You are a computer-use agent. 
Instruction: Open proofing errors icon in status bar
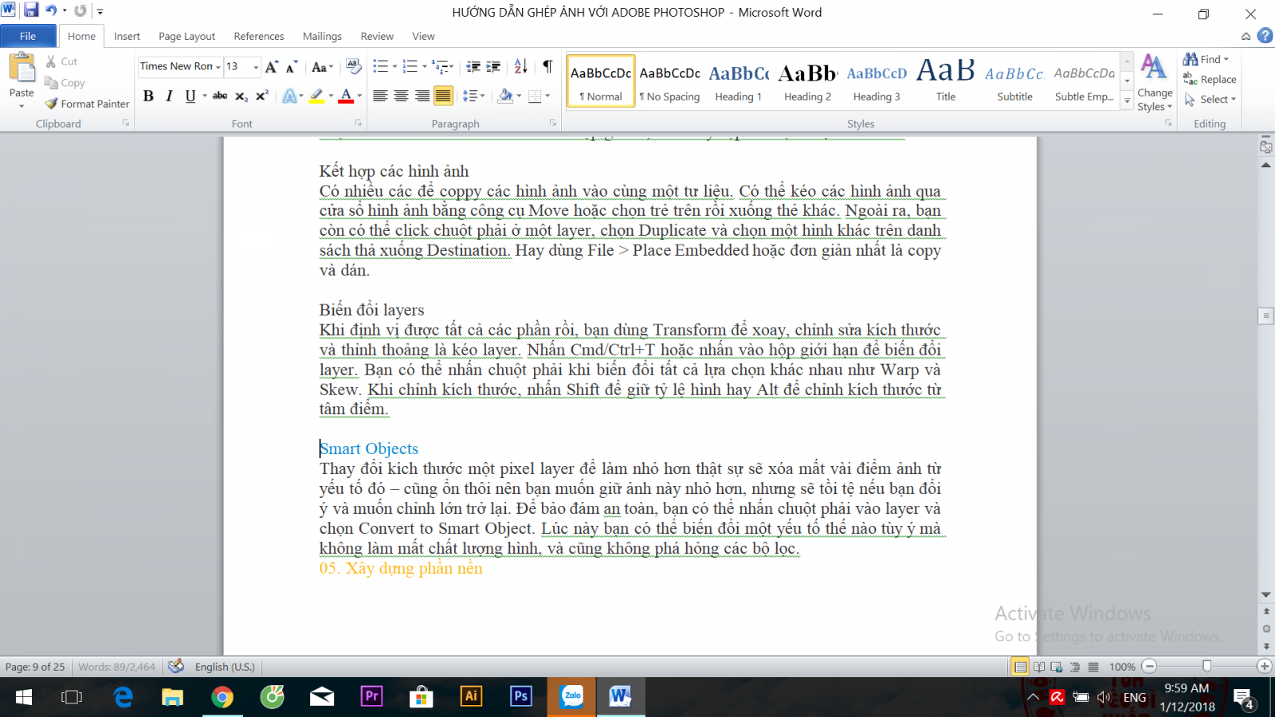point(176,666)
